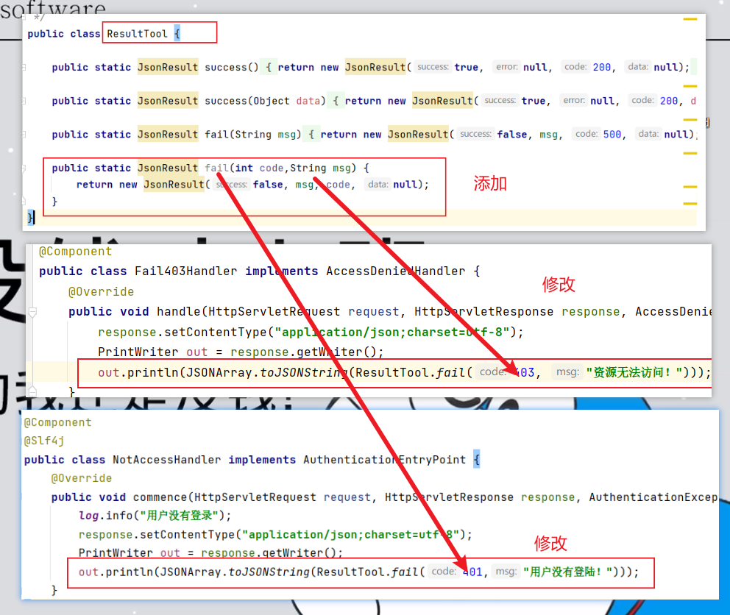The height and width of the screenshot is (615, 730).
Task: Expand fold marker beside fail(String msg) line
Action: tap(24, 135)
